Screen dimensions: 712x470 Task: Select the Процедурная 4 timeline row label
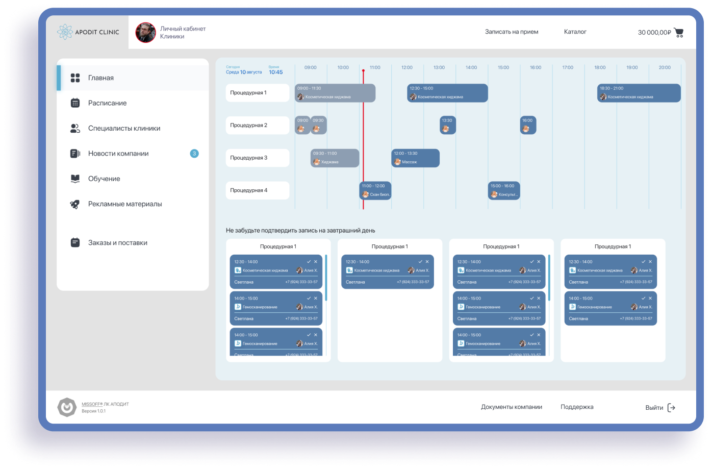[258, 190]
